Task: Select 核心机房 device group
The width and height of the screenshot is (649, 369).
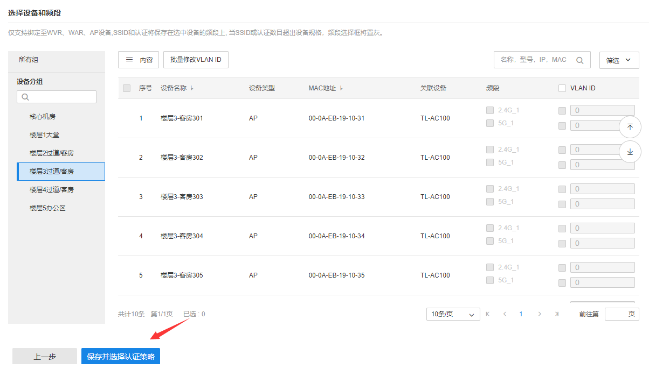Action: [x=43, y=117]
